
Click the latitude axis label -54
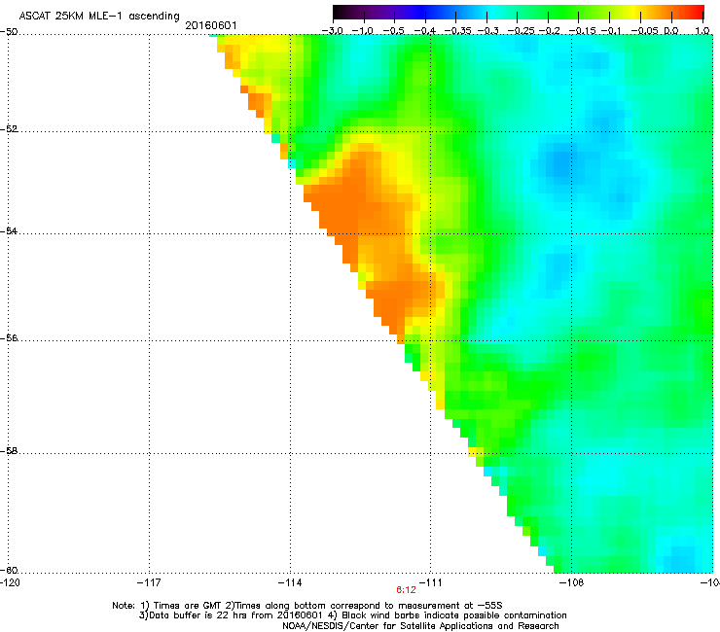coord(9,230)
